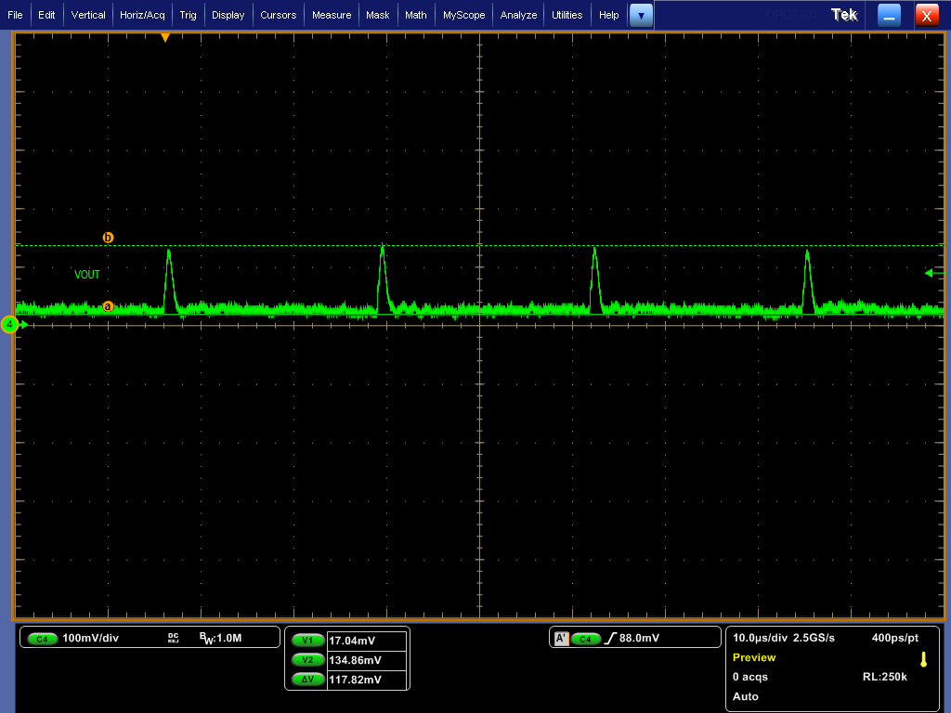Open the blue dropdown arrow beside Help
This screenshot has width=951, height=713.
(641, 15)
